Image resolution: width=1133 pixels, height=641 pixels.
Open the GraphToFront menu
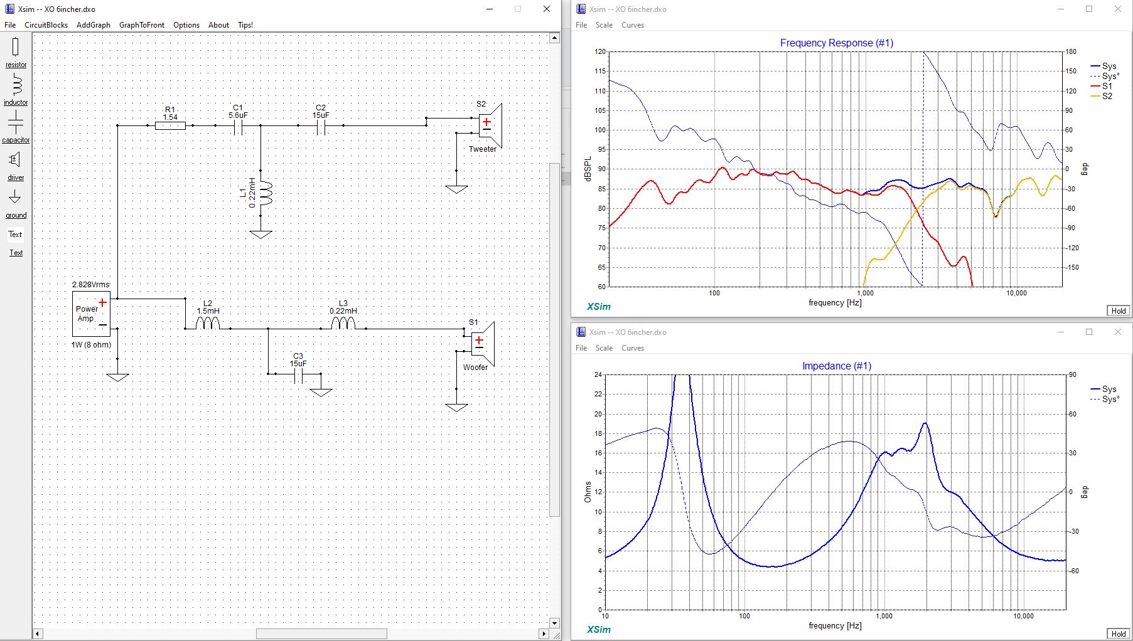(142, 25)
